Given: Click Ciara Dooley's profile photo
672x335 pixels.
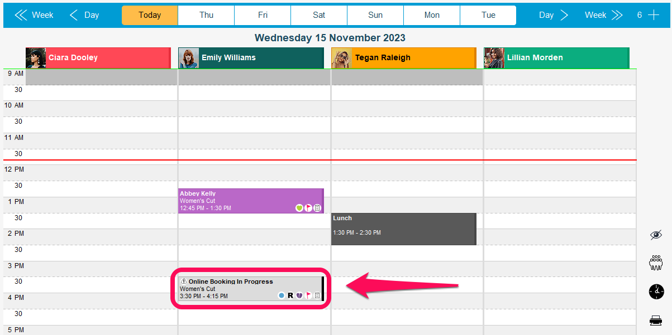Looking at the screenshot, I should pos(36,58).
